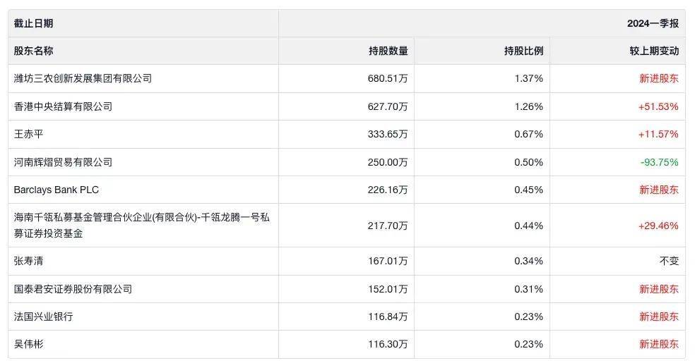Click the +11.57% change value
Viewport: 695px width, 363px height.
658,134
